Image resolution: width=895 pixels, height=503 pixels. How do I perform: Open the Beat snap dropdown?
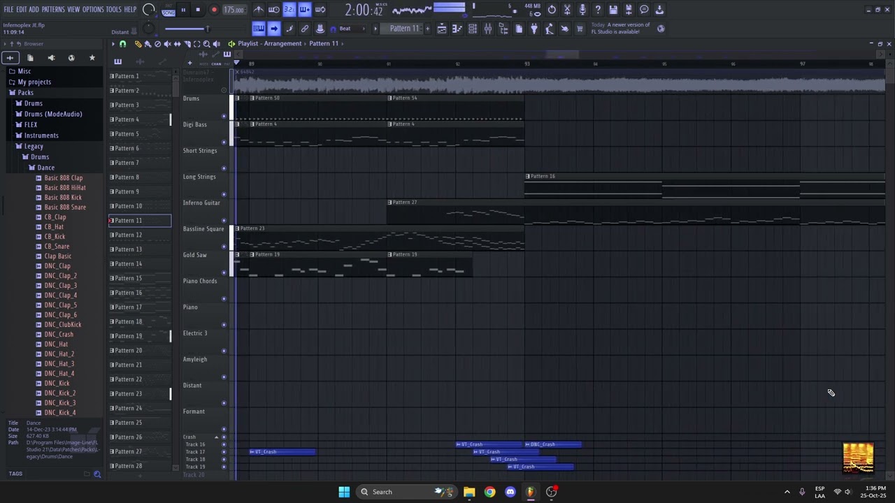click(352, 29)
